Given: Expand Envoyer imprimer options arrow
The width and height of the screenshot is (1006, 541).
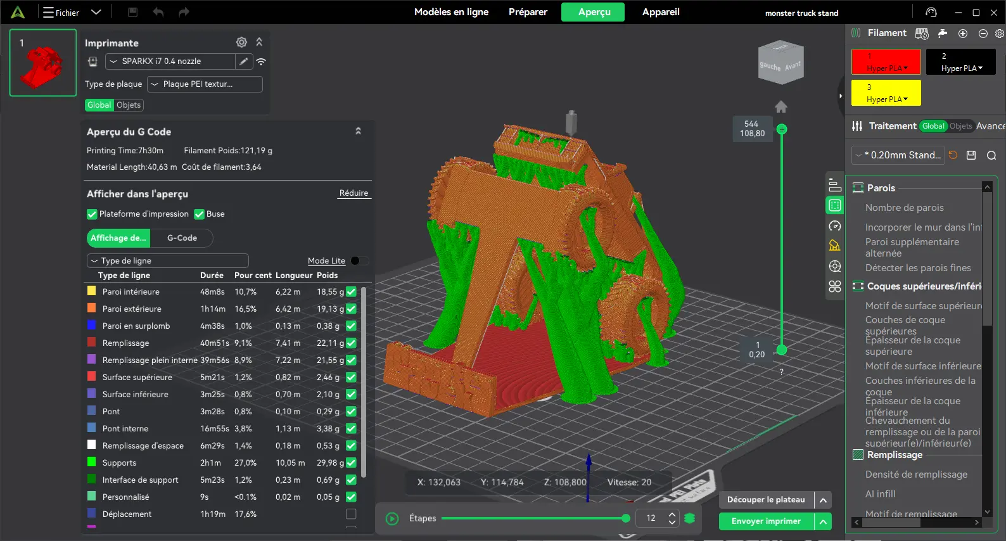Looking at the screenshot, I should 823,521.
